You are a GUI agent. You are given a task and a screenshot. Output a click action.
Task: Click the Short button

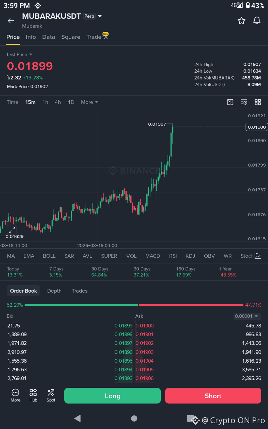pyautogui.click(x=213, y=396)
